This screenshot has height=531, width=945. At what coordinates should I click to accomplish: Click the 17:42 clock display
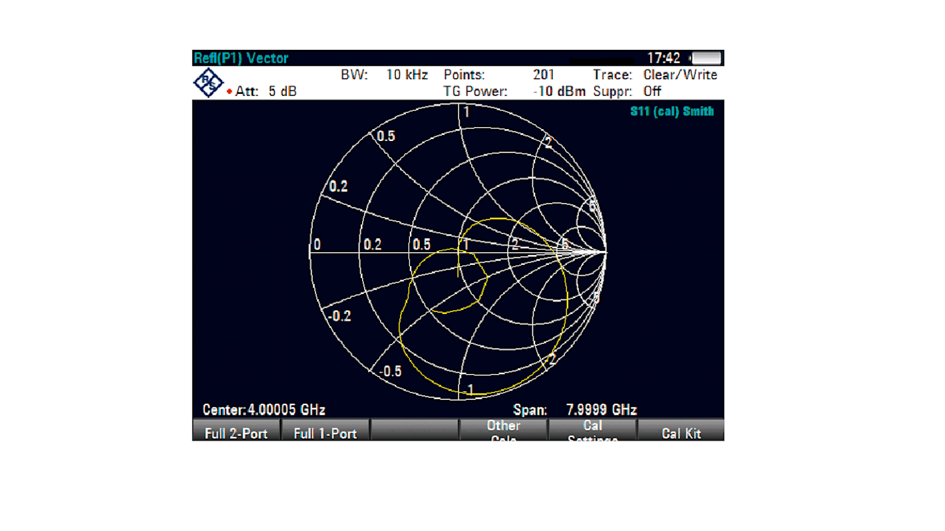663,58
